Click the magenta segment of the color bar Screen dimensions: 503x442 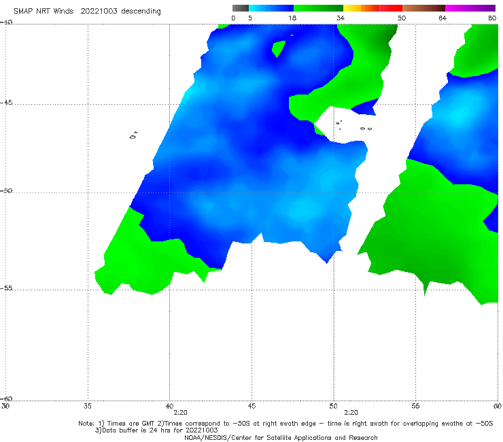click(x=470, y=8)
